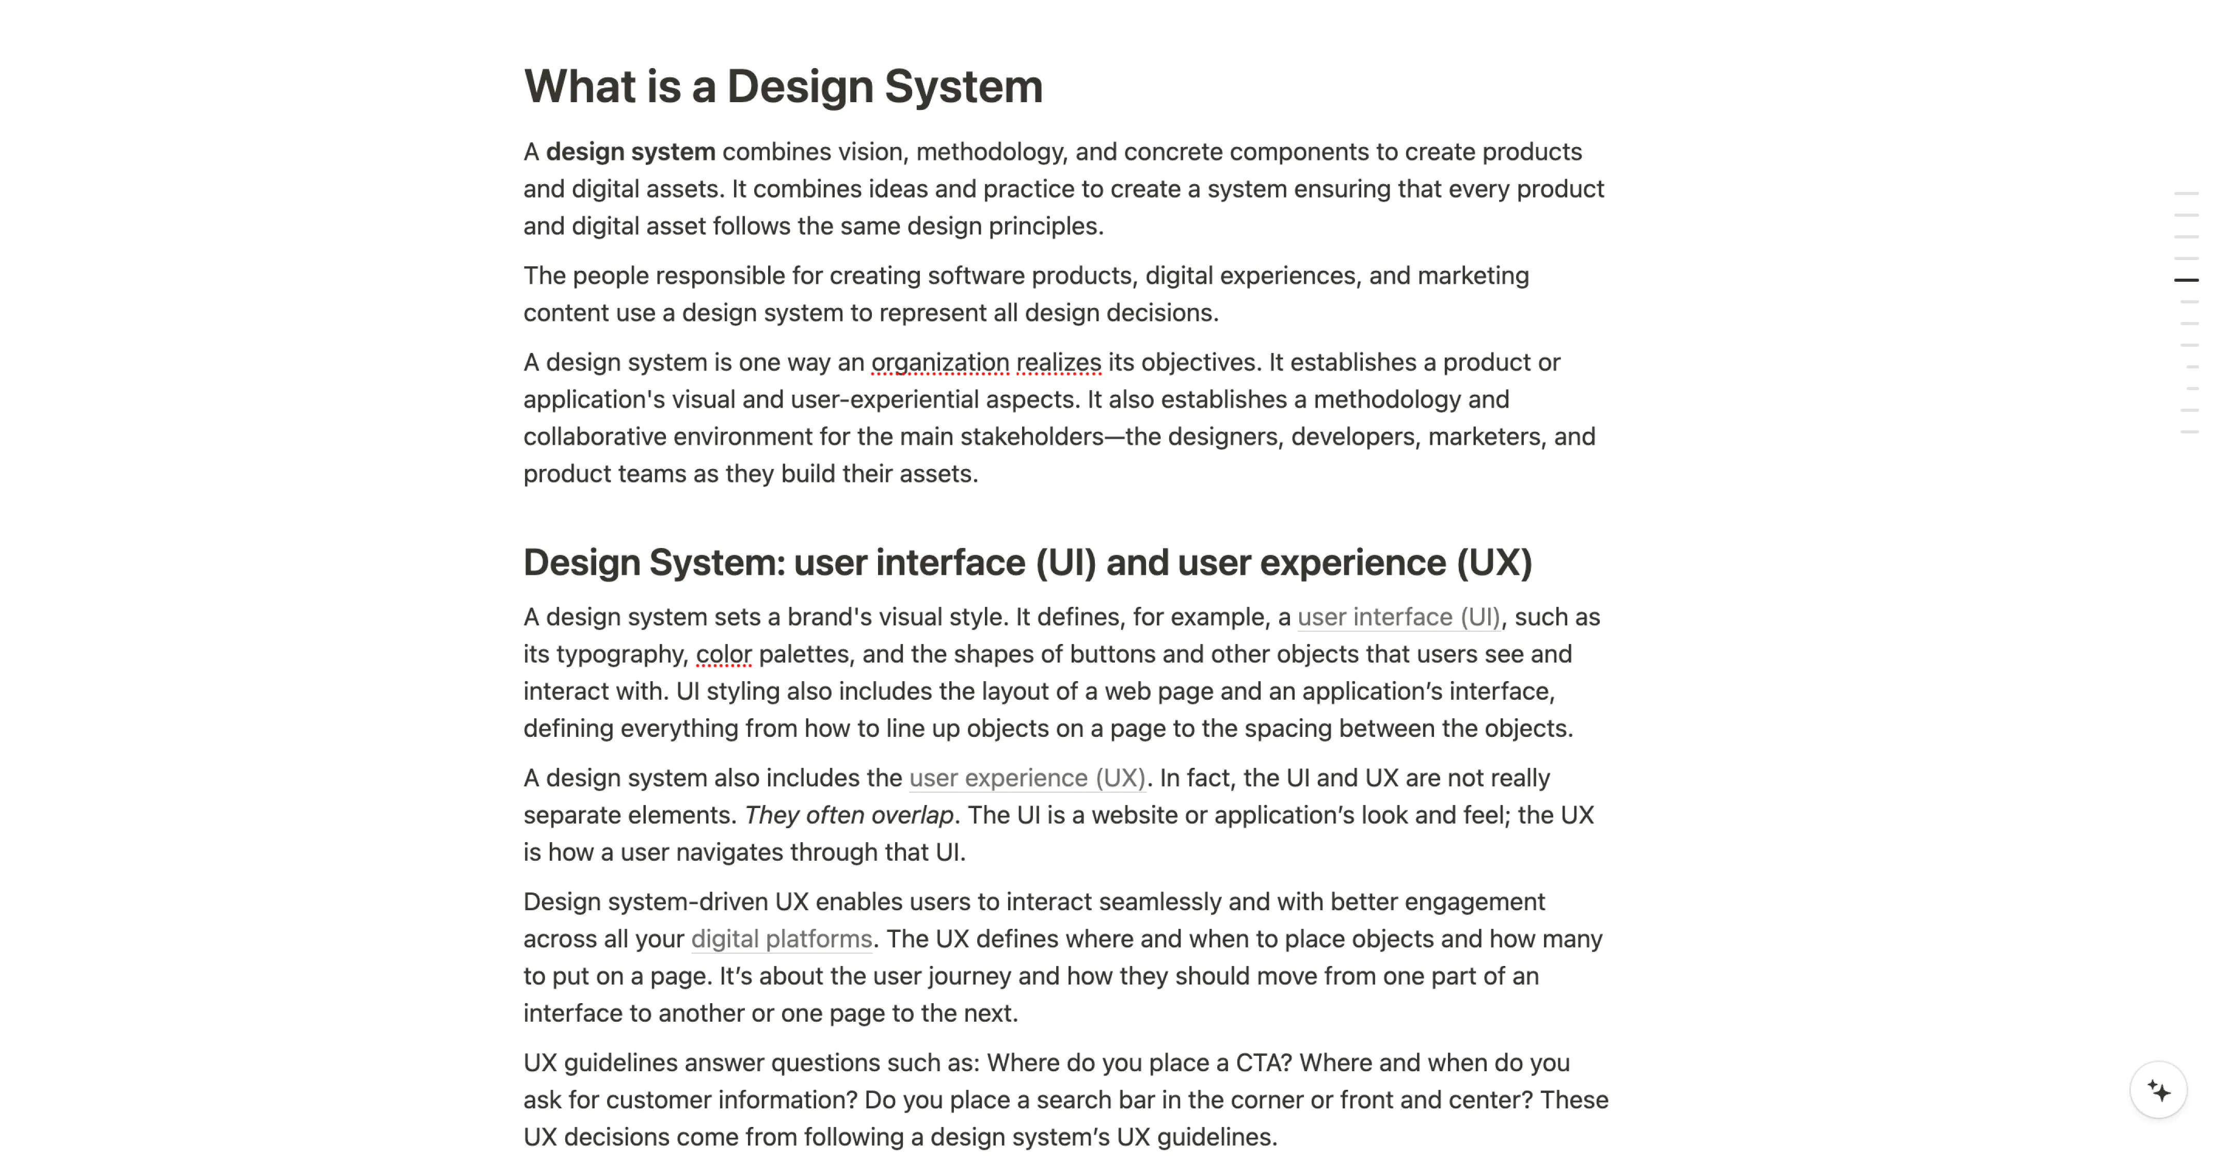Jump to the first outline marker
The height and width of the screenshot is (1161, 2230).
[x=2186, y=193]
